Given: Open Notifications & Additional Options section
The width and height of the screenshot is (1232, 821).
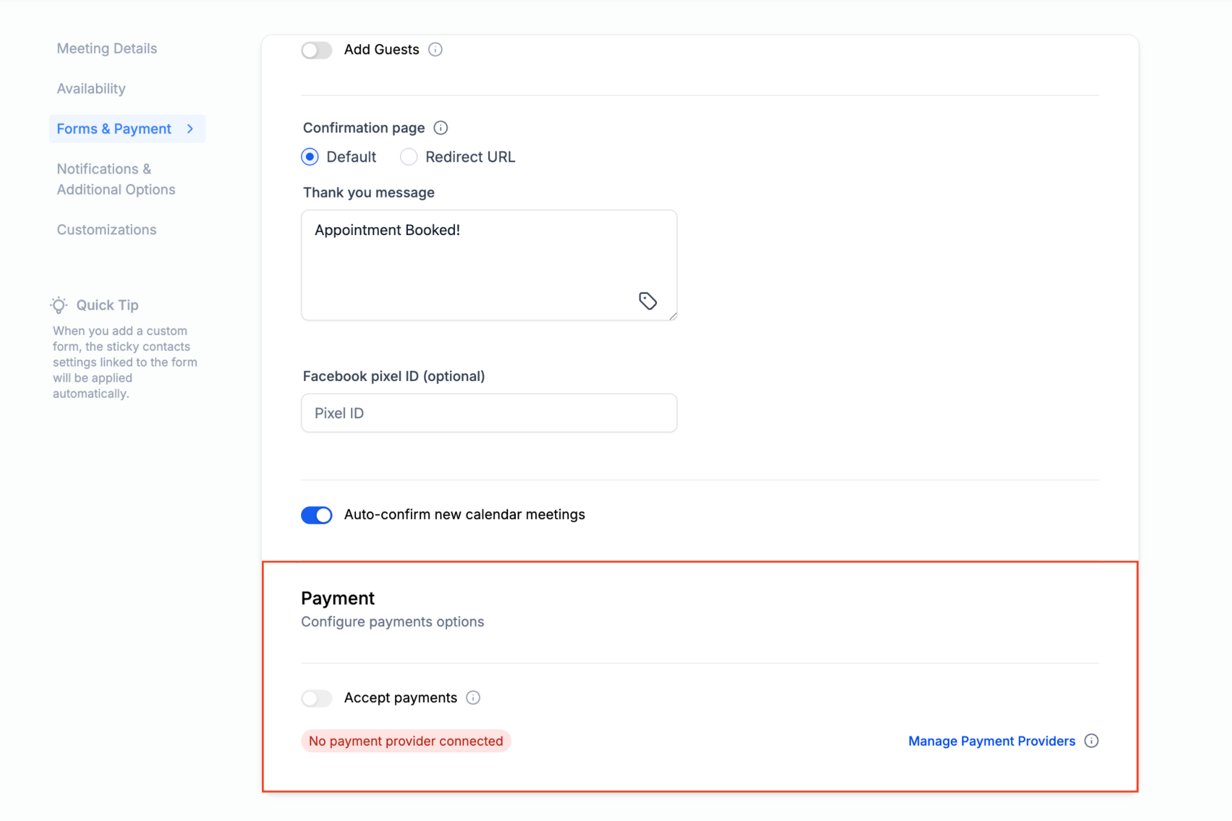Looking at the screenshot, I should click(116, 179).
